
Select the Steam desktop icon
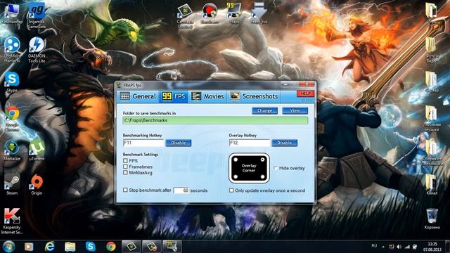point(12,185)
